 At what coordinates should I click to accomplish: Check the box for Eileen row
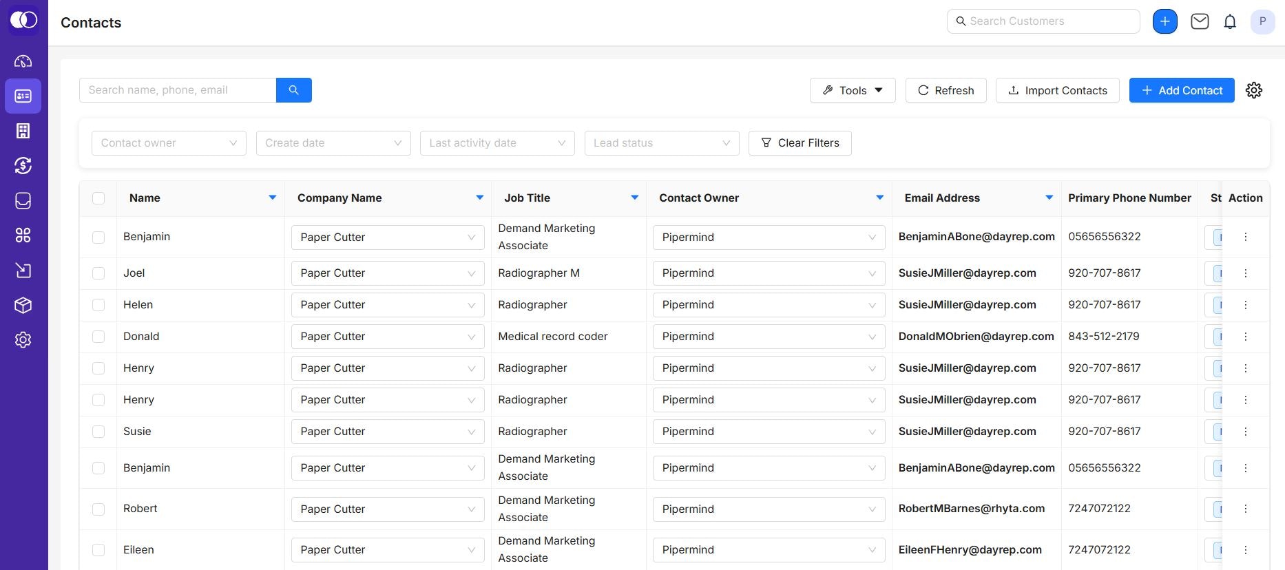click(98, 550)
